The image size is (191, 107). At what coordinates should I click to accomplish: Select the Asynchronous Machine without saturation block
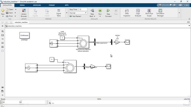pyautogui.click(x=83, y=42)
